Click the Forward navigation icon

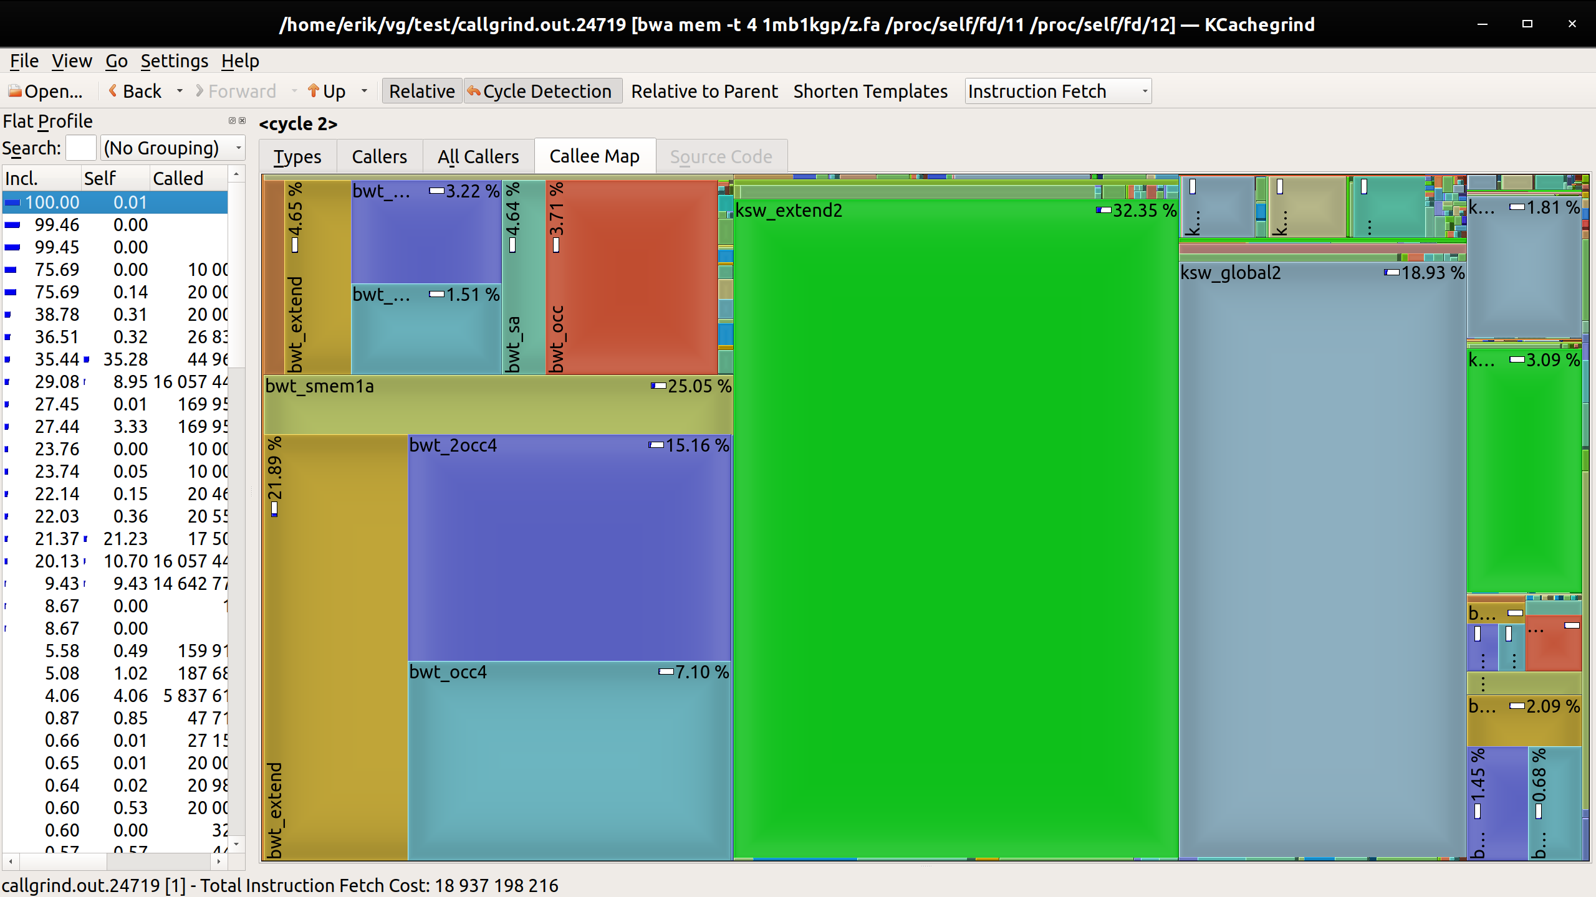point(201,91)
